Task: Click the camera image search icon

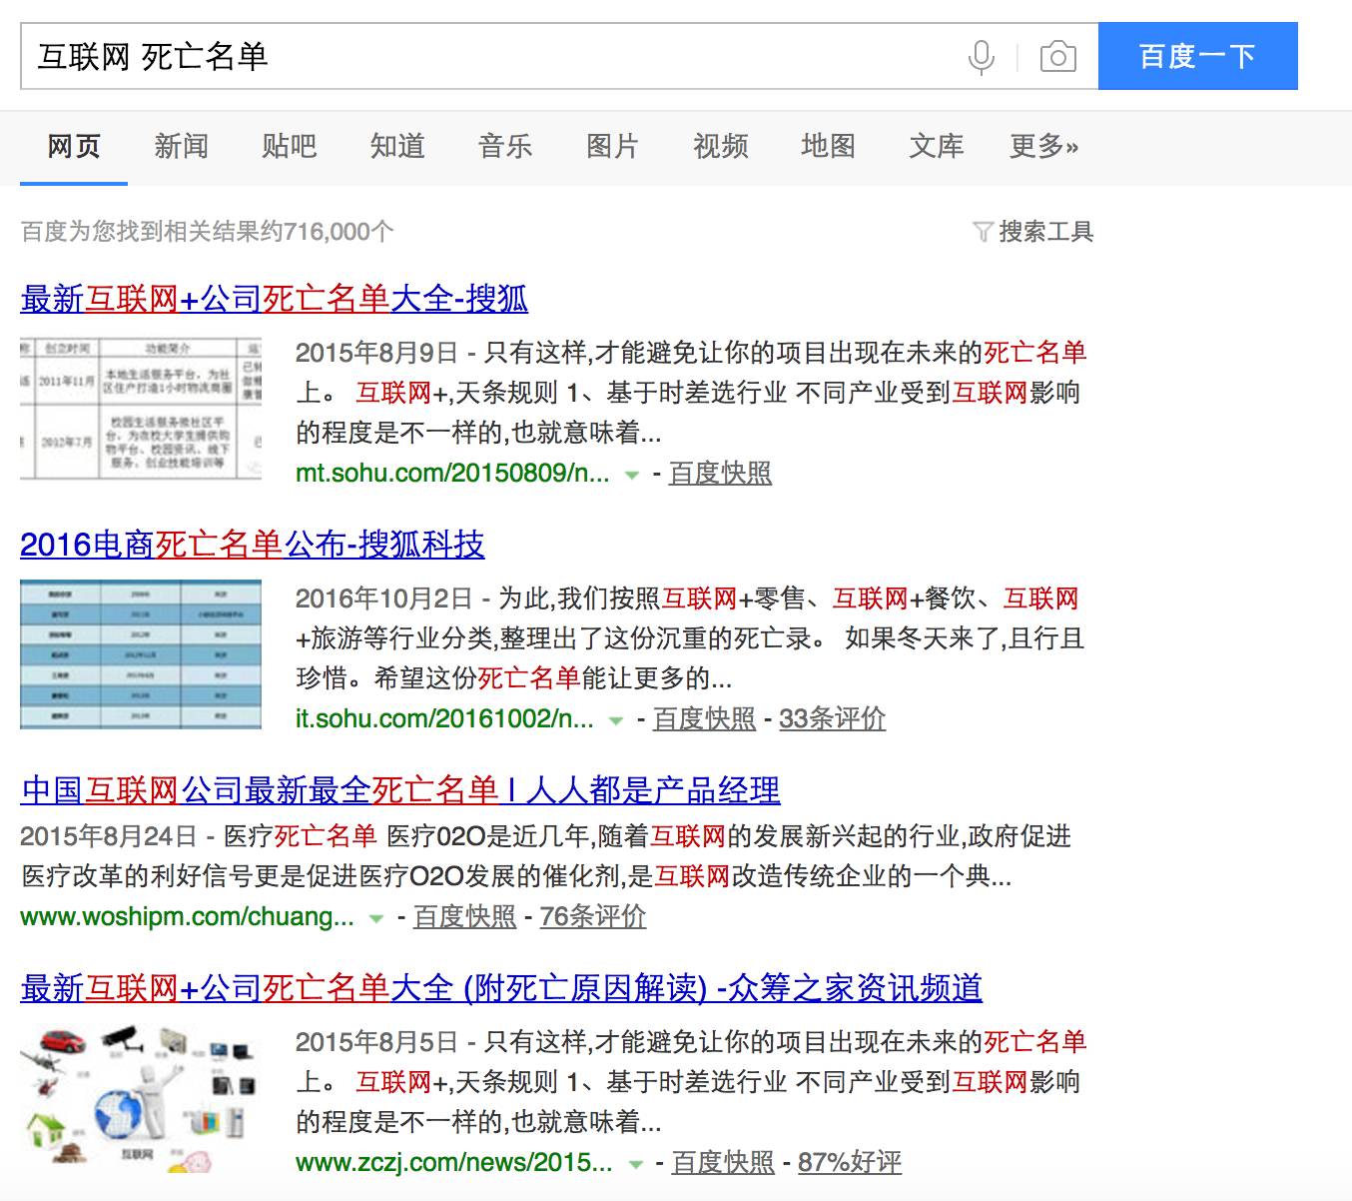Action: pyautogui.click(x=1057, y=56)
